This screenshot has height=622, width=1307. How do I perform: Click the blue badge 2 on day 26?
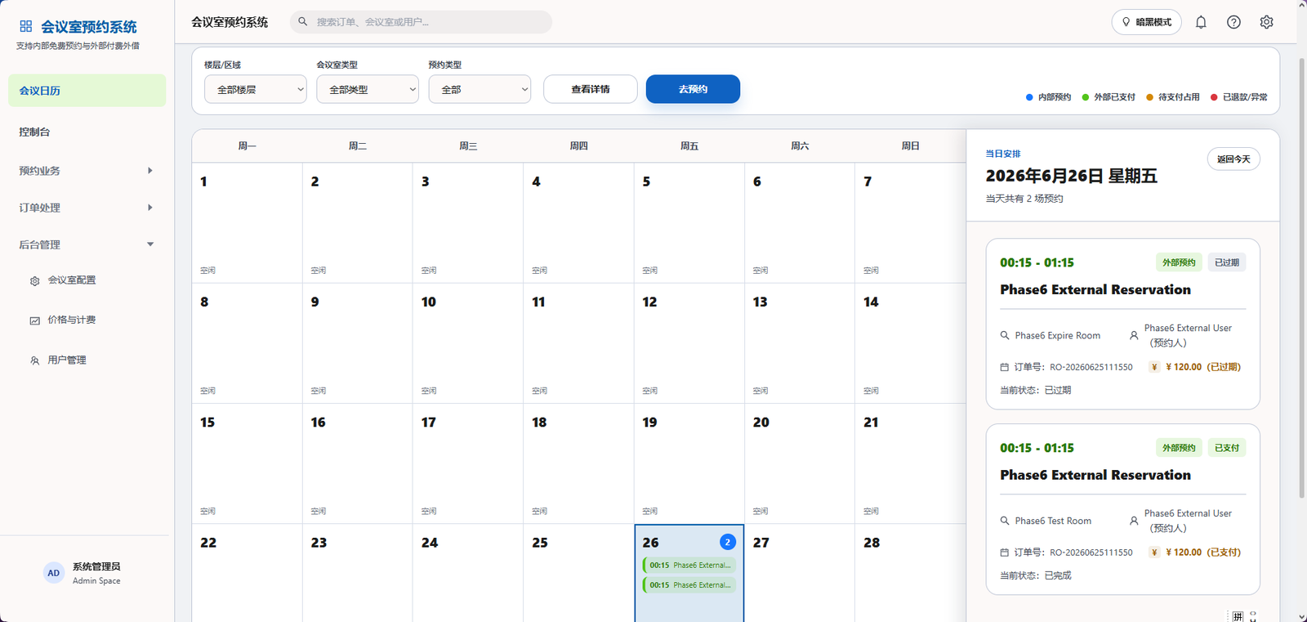pos(728,542)
